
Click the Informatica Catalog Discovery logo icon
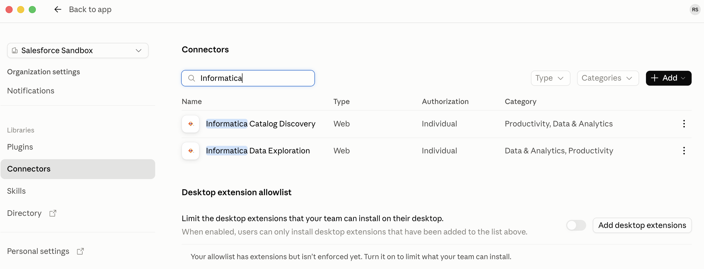point(191,124)
